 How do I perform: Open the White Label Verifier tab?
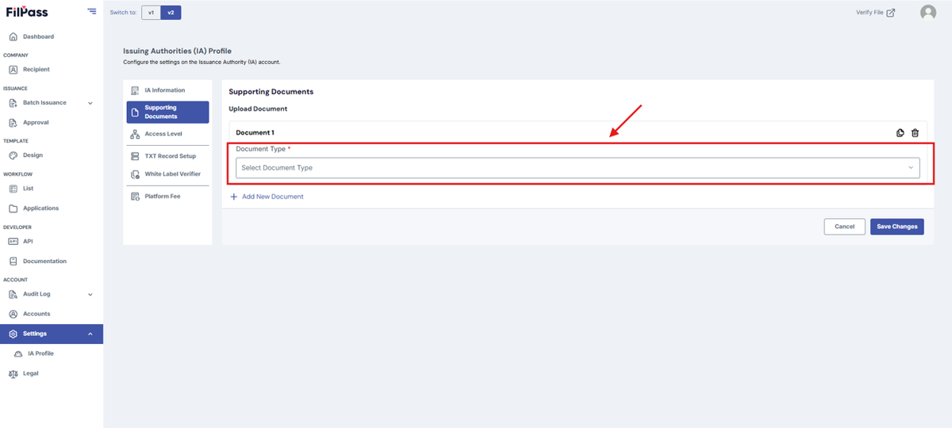[167, 174]
